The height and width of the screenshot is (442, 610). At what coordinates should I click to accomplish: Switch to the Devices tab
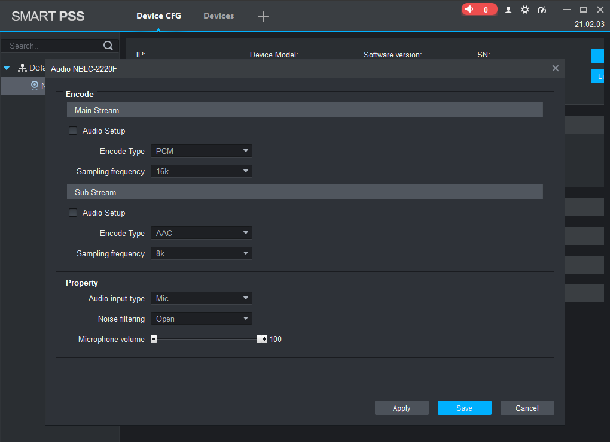coord(219,16)
